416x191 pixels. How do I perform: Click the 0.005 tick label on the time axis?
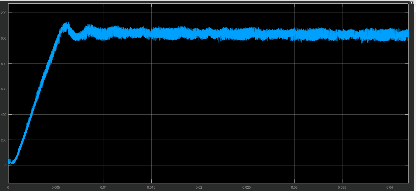pos(56,187)
